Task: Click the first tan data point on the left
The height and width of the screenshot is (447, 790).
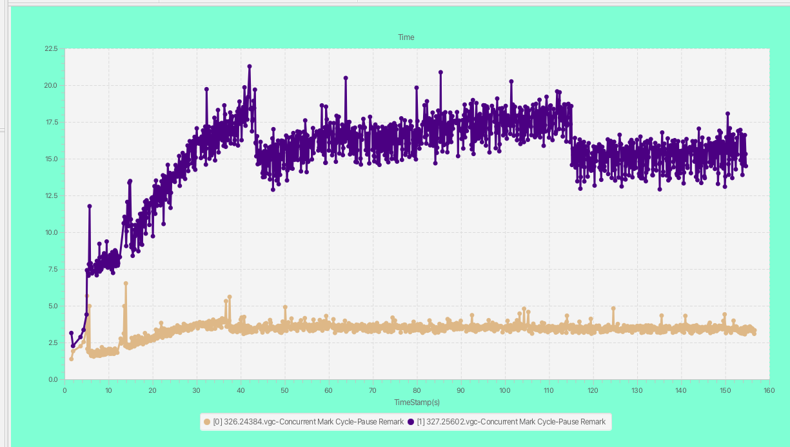Action: (x=71, y=359)
